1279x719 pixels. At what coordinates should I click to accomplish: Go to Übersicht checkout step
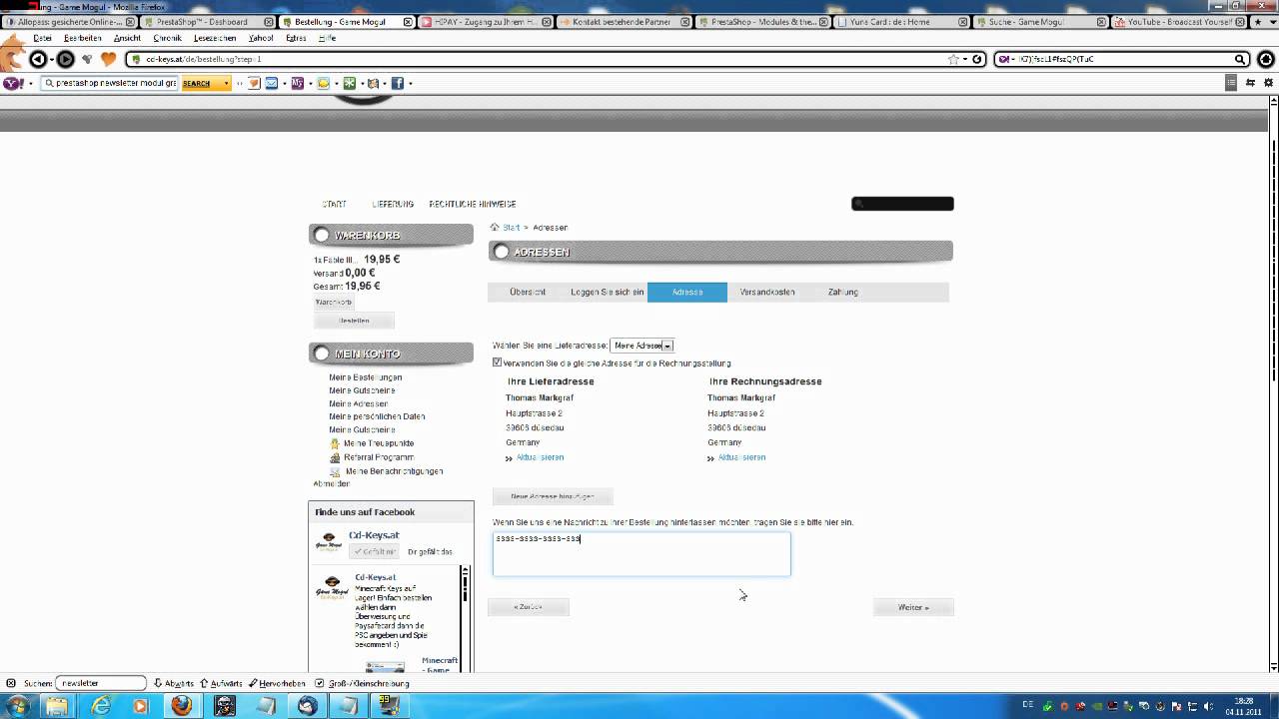[528, 293]
